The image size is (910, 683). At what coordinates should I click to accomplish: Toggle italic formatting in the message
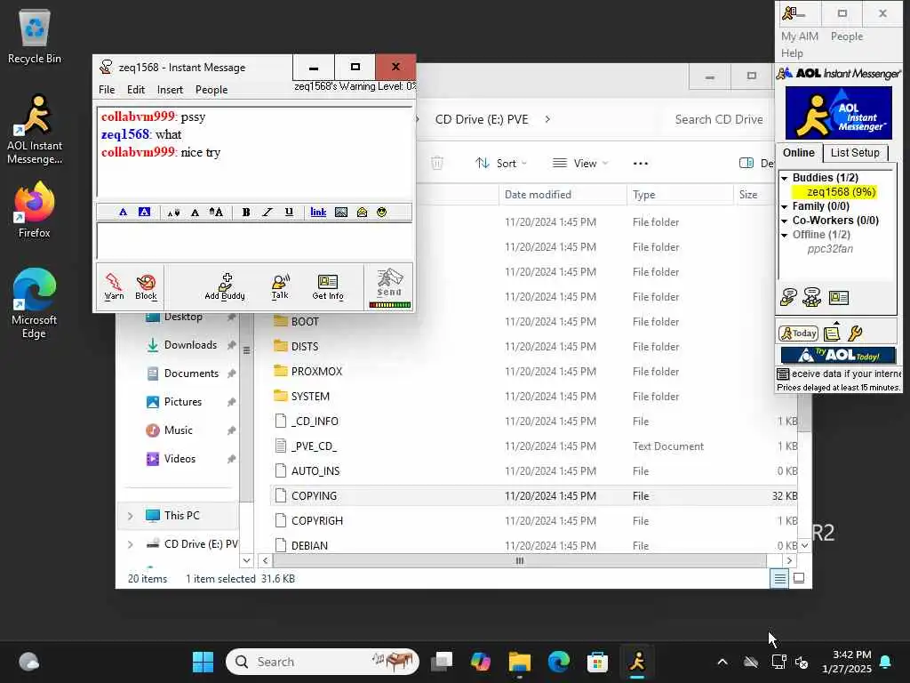pos(267,212)
